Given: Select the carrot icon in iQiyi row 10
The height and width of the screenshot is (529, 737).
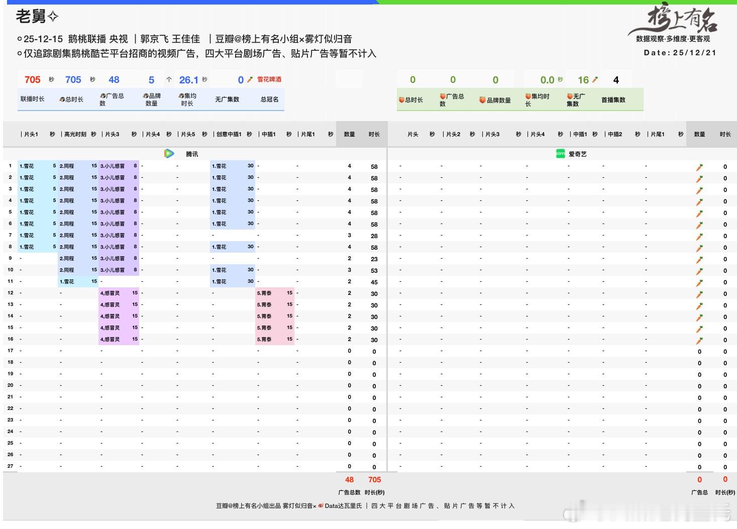Looking at the screenshot, I should (699, 271).
